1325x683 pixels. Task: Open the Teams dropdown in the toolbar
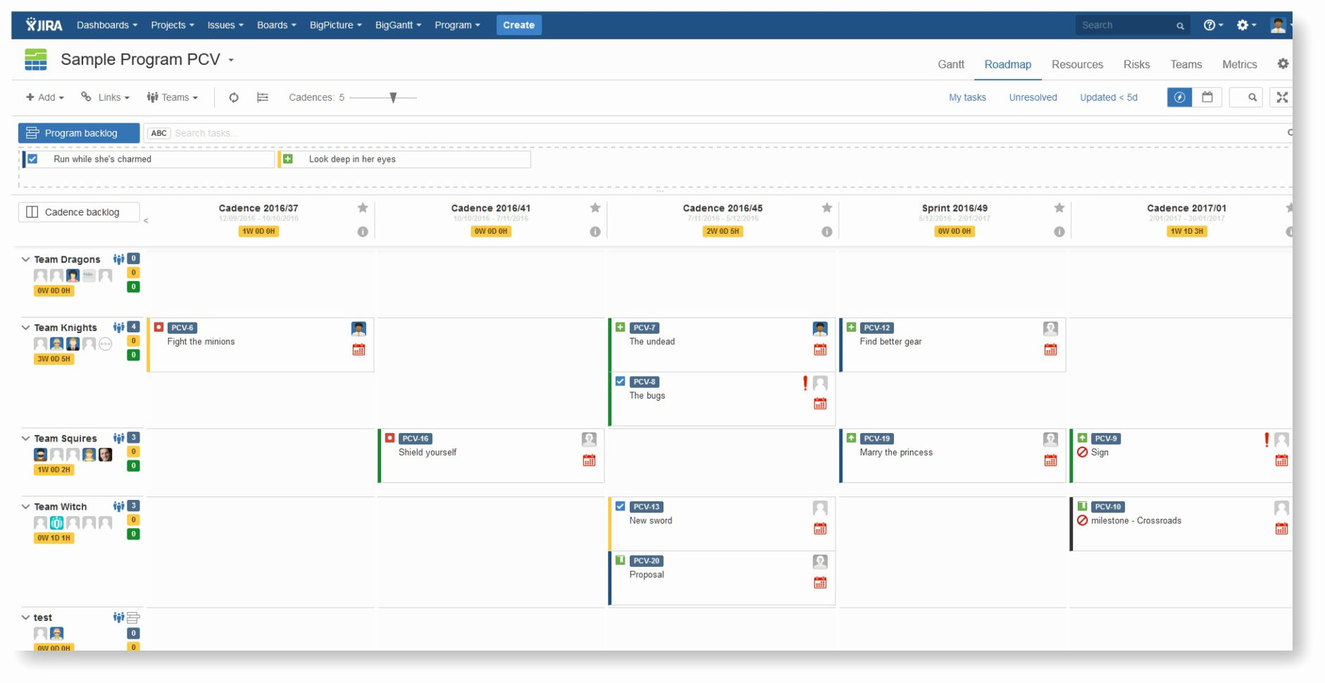tap(173, 97)
